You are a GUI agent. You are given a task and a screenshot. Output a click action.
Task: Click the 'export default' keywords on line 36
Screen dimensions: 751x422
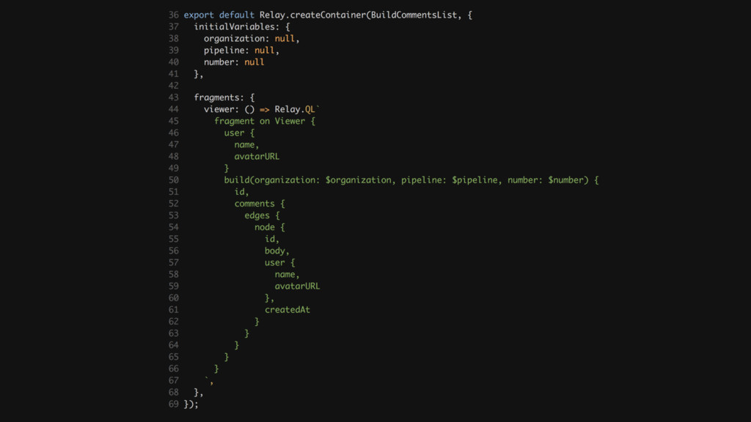point(219,15)
